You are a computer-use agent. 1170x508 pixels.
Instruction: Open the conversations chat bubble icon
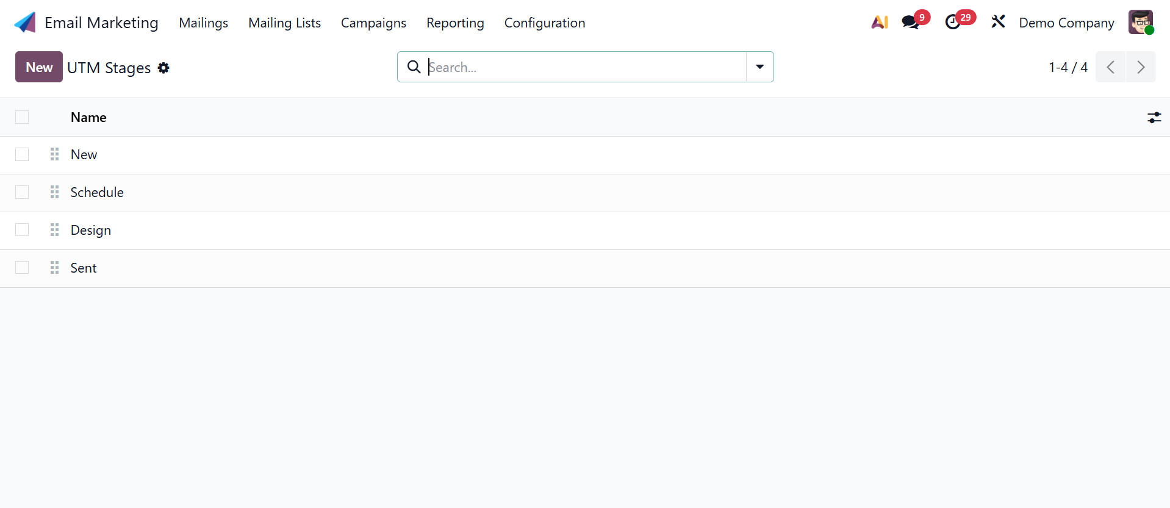coord(910,23)
